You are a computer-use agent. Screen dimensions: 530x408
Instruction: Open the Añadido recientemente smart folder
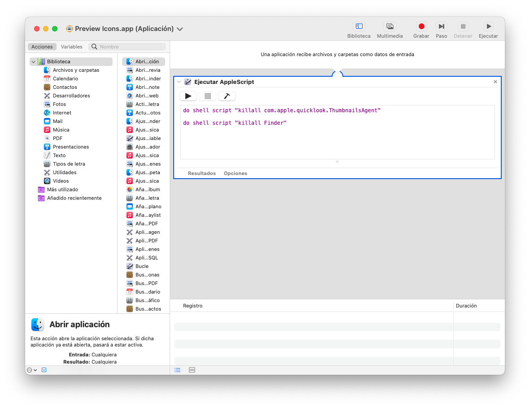(x=70, y=198)
